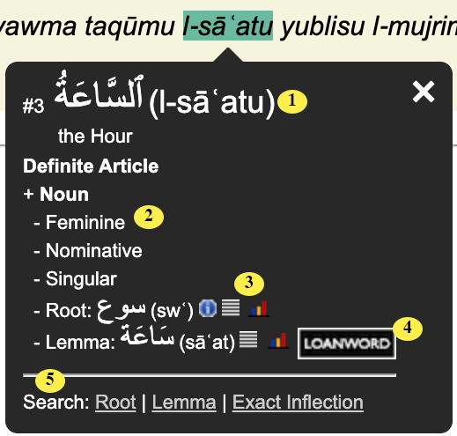The height and width of the screenshot is (436, 457).
Task: Click yellow annotation marker 4
Action: pyautogui.click(x=408, y=329)
